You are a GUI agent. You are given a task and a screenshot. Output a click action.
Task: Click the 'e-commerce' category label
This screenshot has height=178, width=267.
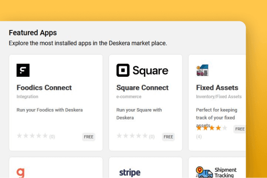pos(129,97)
